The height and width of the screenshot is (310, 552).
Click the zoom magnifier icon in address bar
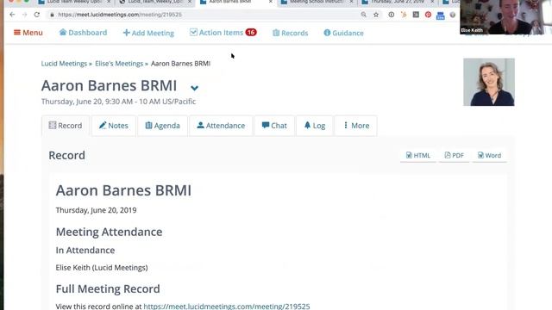(x=364, y=15)
